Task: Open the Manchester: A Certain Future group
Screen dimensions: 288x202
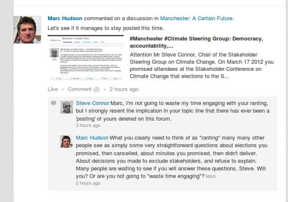Action: tap(196, 19)
